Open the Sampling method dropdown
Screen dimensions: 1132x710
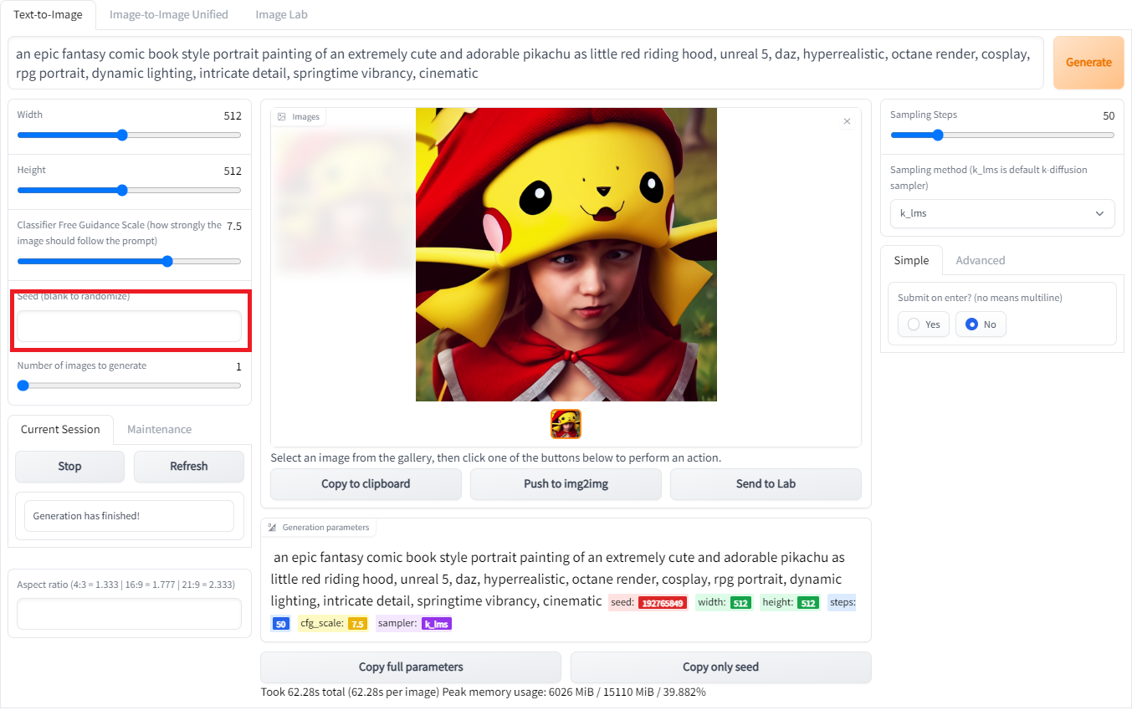(1002, 213)
